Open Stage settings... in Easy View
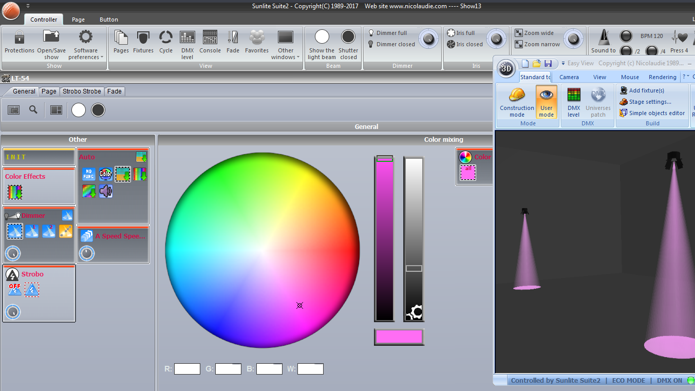The image size is (695, 391). pyautogui.click(x=646, y=102)
